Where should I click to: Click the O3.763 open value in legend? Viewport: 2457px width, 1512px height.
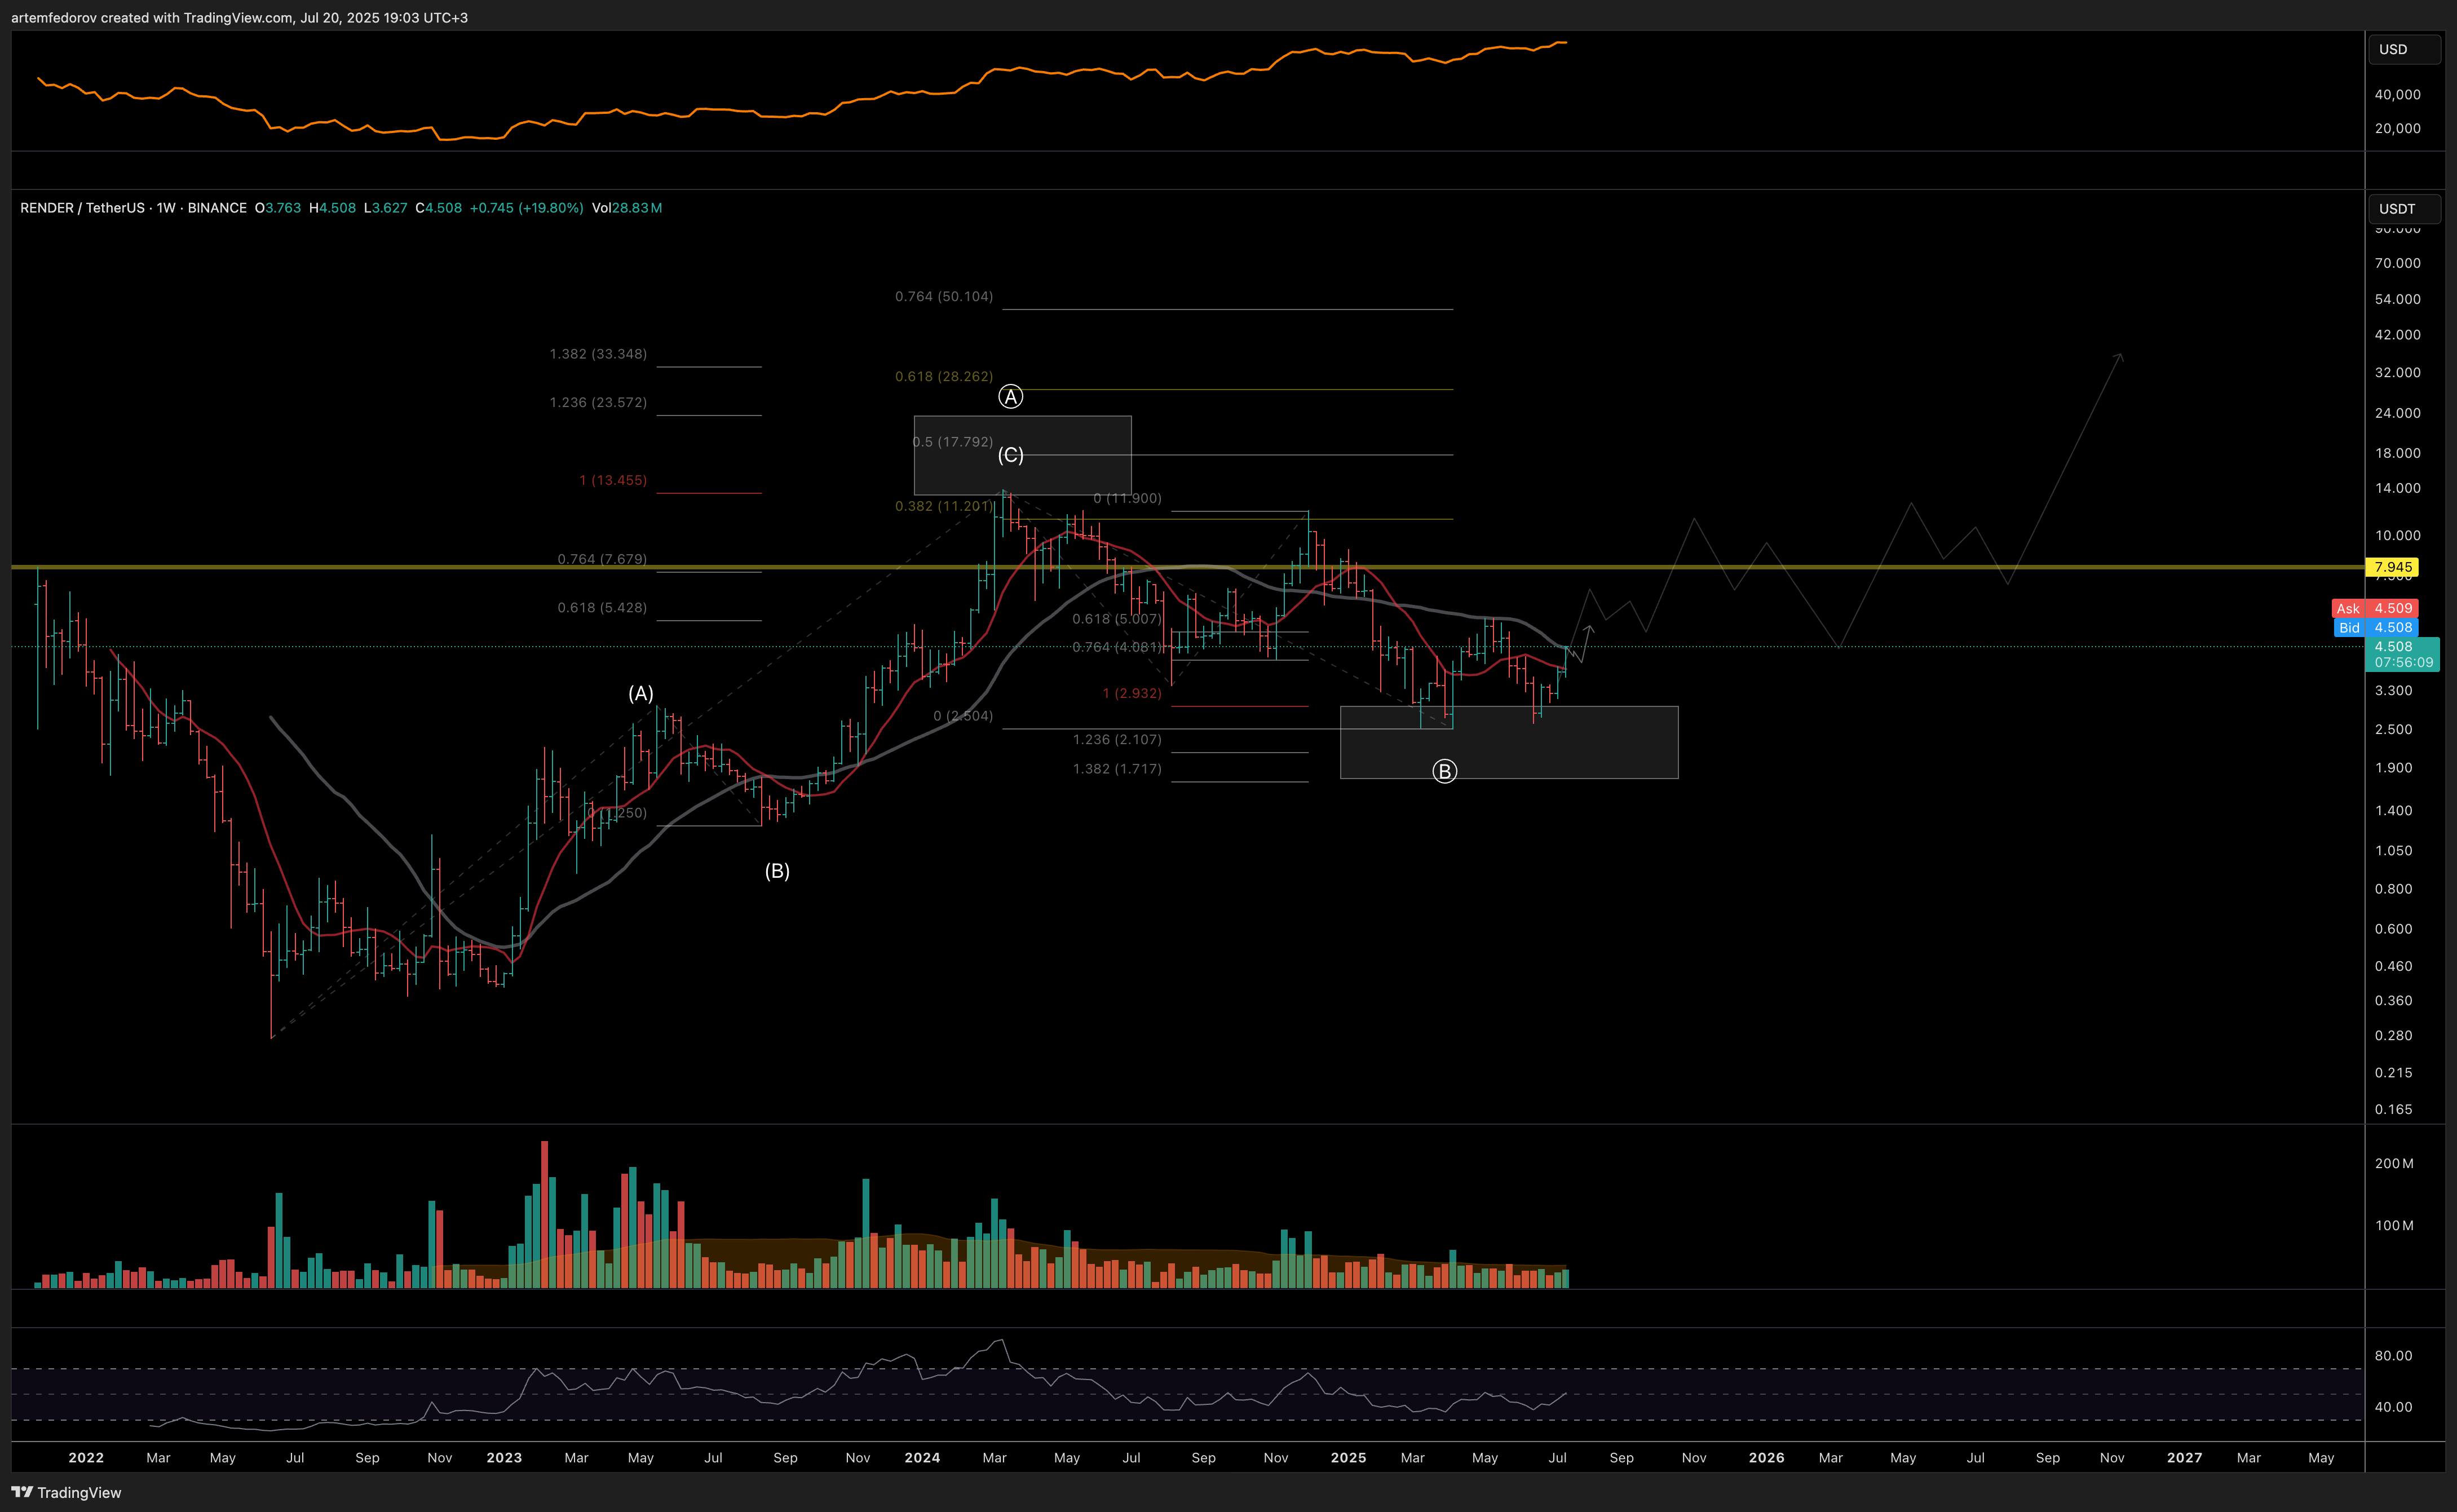point(278,208)
